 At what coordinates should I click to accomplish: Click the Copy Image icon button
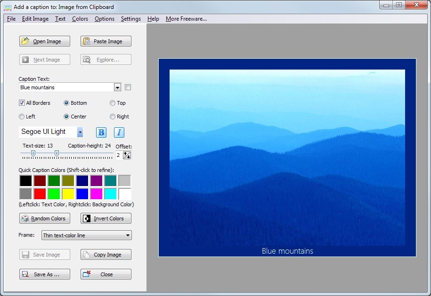tap(106, 255)
